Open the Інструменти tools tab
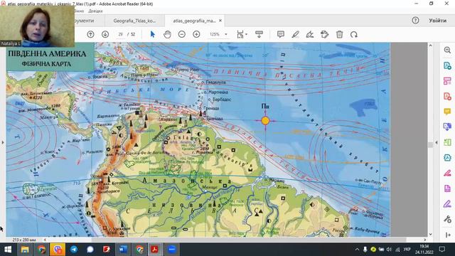Viewport: 455px width, 256px height. coord(85,21)
